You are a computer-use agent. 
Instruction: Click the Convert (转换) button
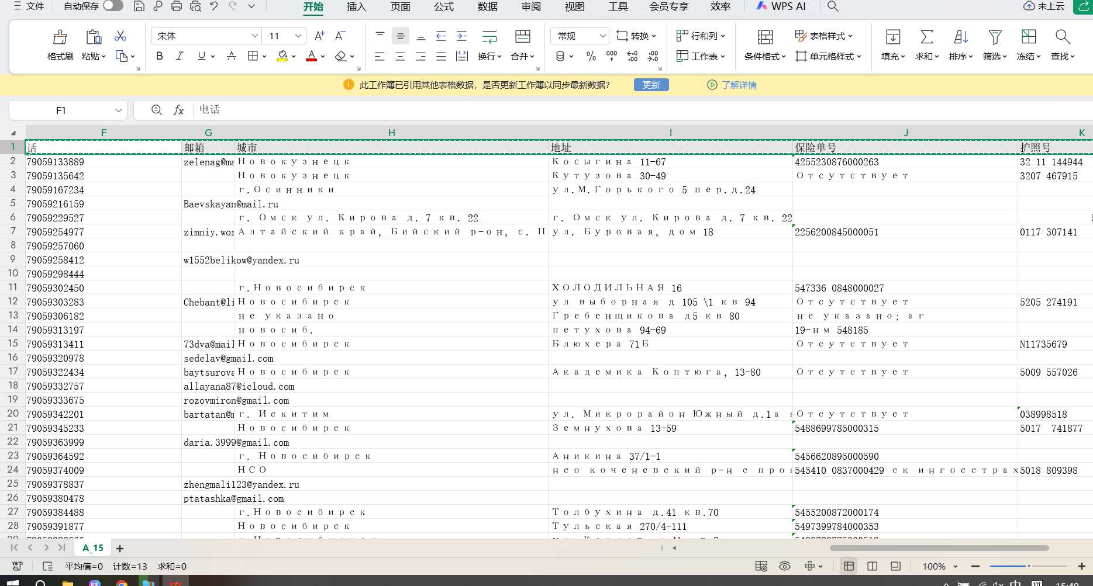[x=636, y=36]
